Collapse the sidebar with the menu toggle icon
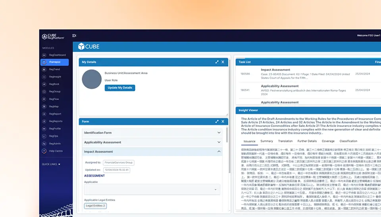Viewport: 381px width, 217px height. (x=74, y=36)
